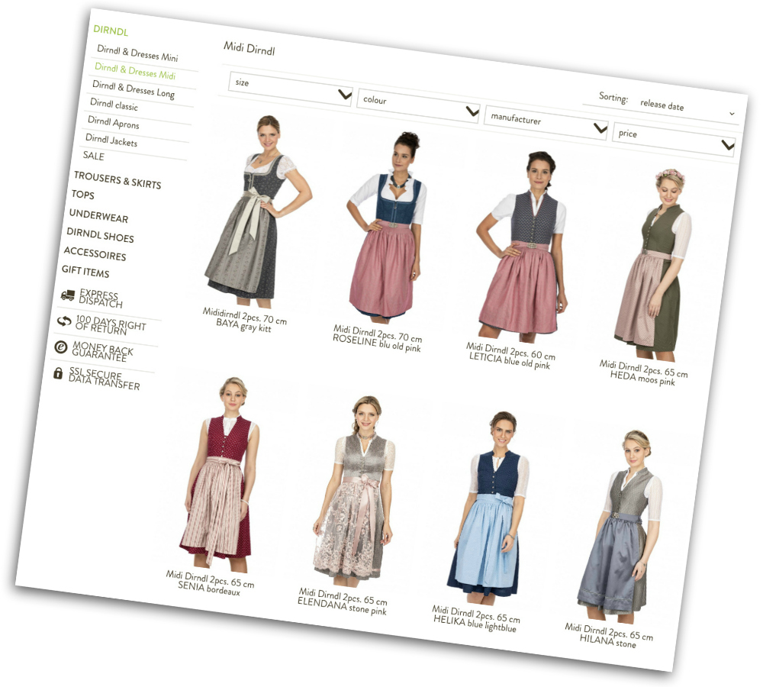Open ELENDANA stone pink dirndl photo
This screenshot has width=763, height=687.
tap(353, 491)
